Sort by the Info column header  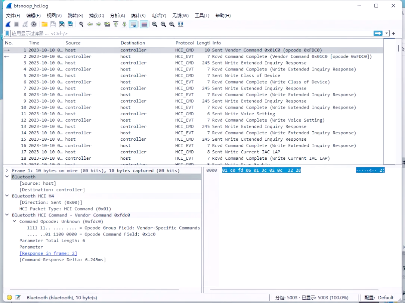[x=297, y=43]
